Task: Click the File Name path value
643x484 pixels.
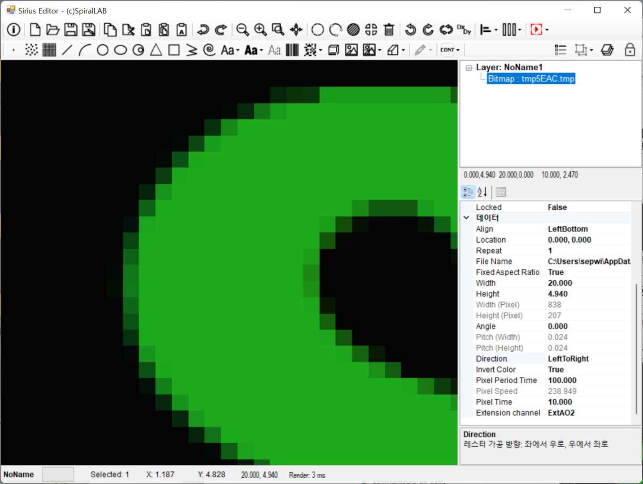Action: point(588,262)
